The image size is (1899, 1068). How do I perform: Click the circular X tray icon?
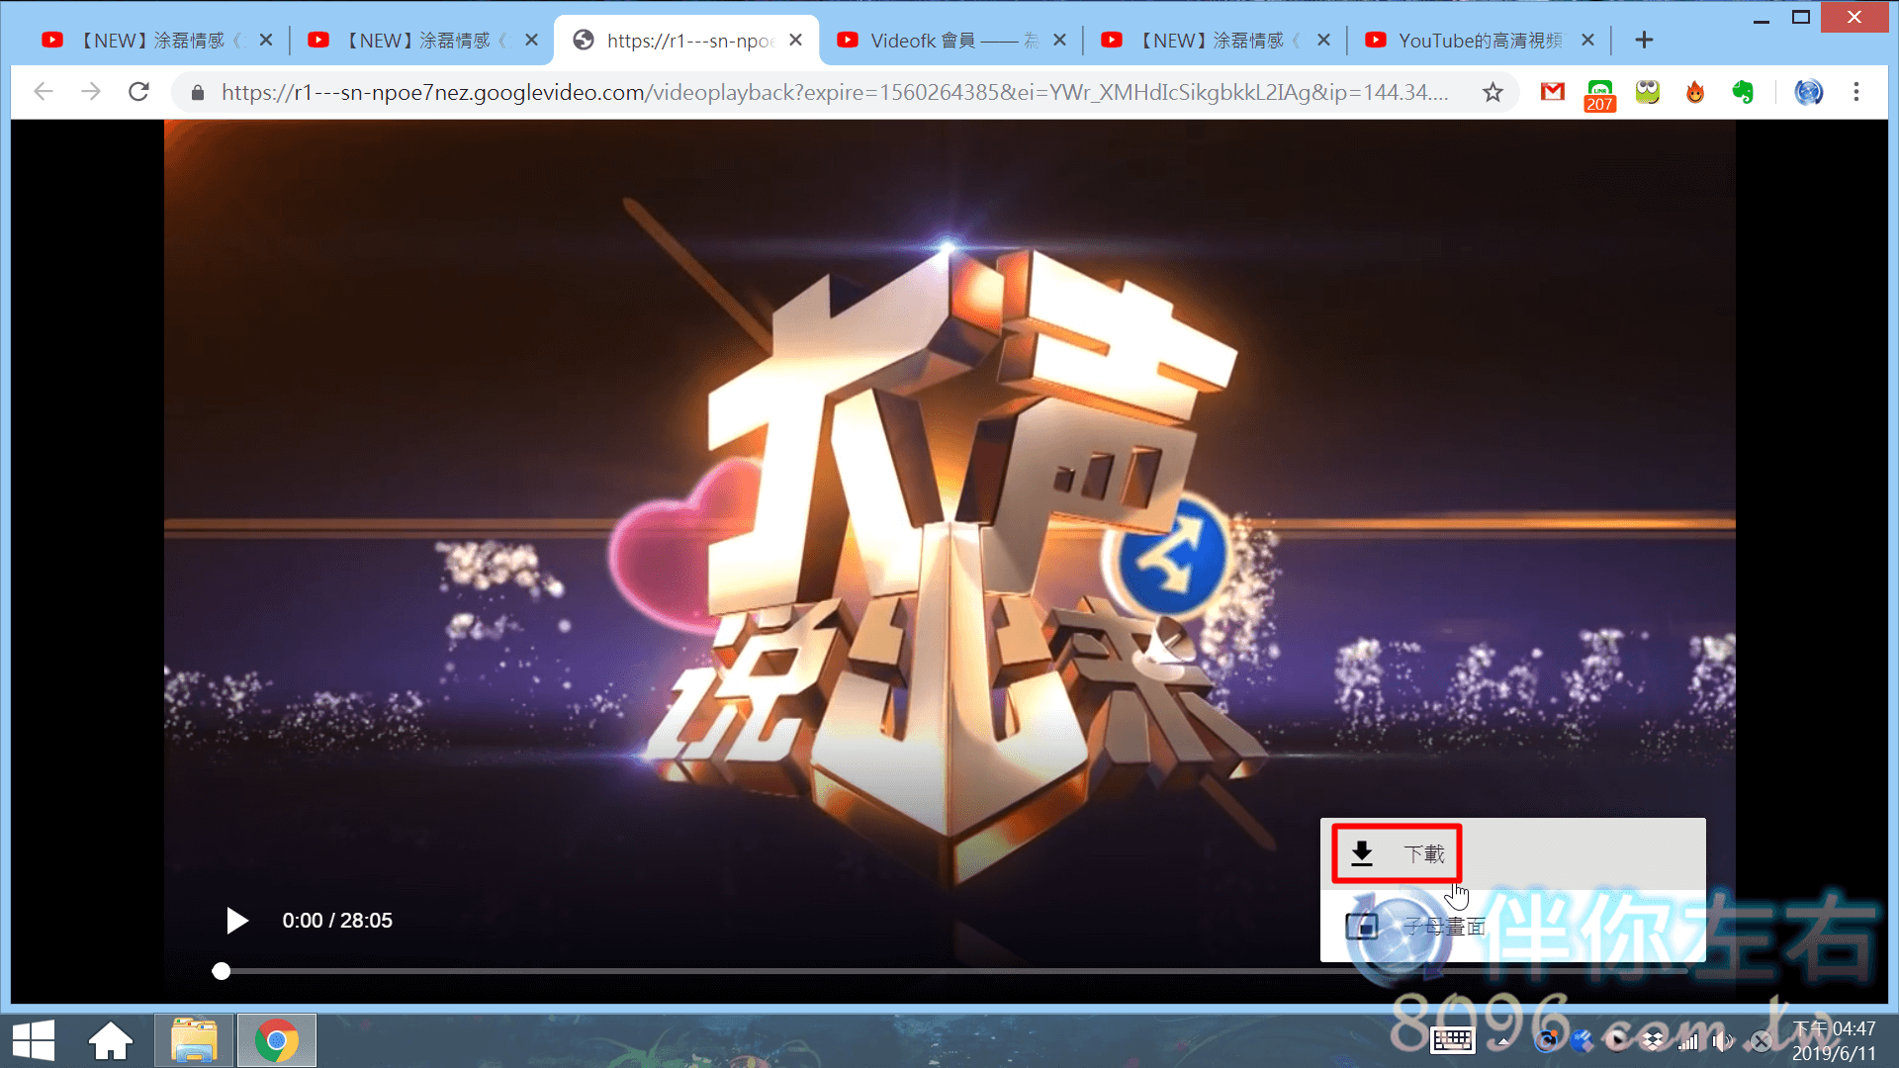(x=1761, y=1040)
